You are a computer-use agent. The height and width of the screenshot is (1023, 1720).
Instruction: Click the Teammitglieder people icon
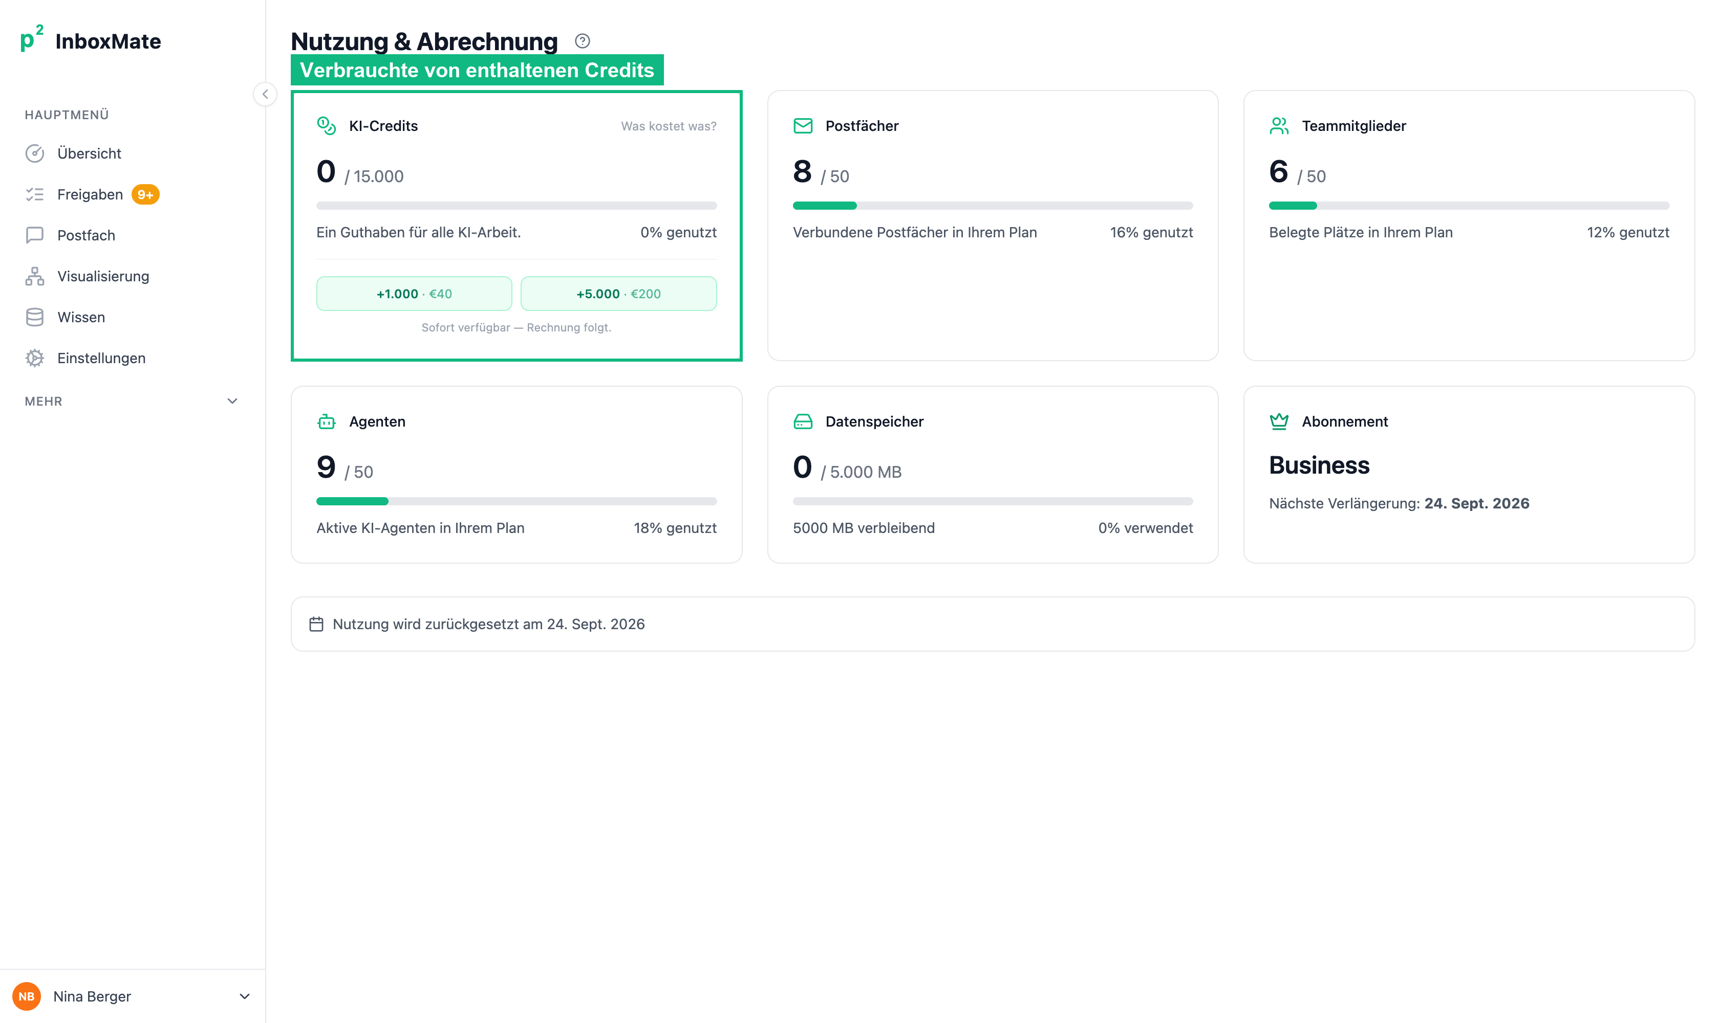point(1279,125)
